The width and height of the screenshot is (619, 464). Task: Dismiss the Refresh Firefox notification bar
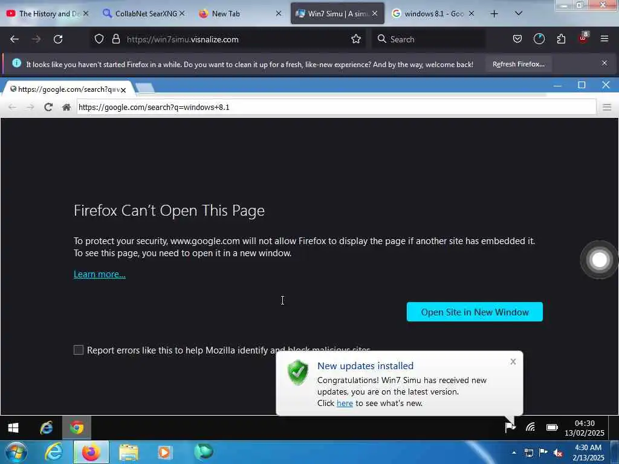[x=604, y=63]
